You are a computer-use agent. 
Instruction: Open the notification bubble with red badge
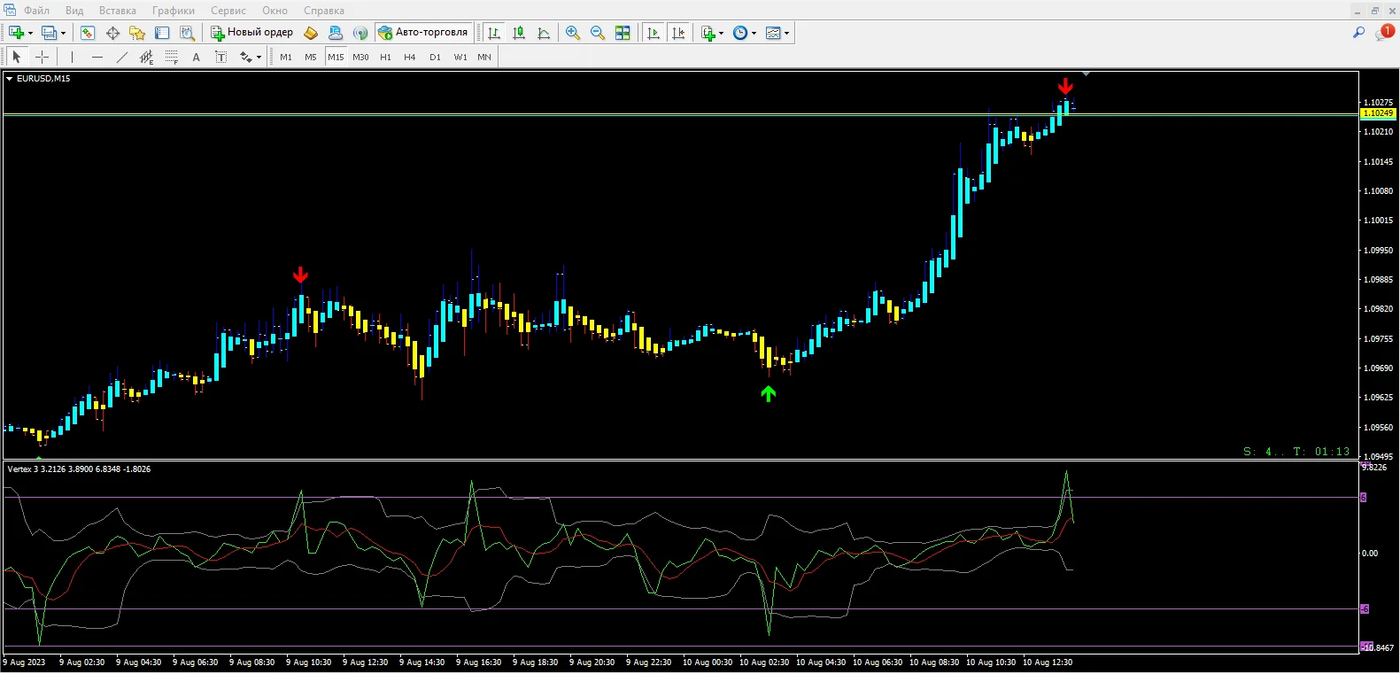(x=1385, y=32)
